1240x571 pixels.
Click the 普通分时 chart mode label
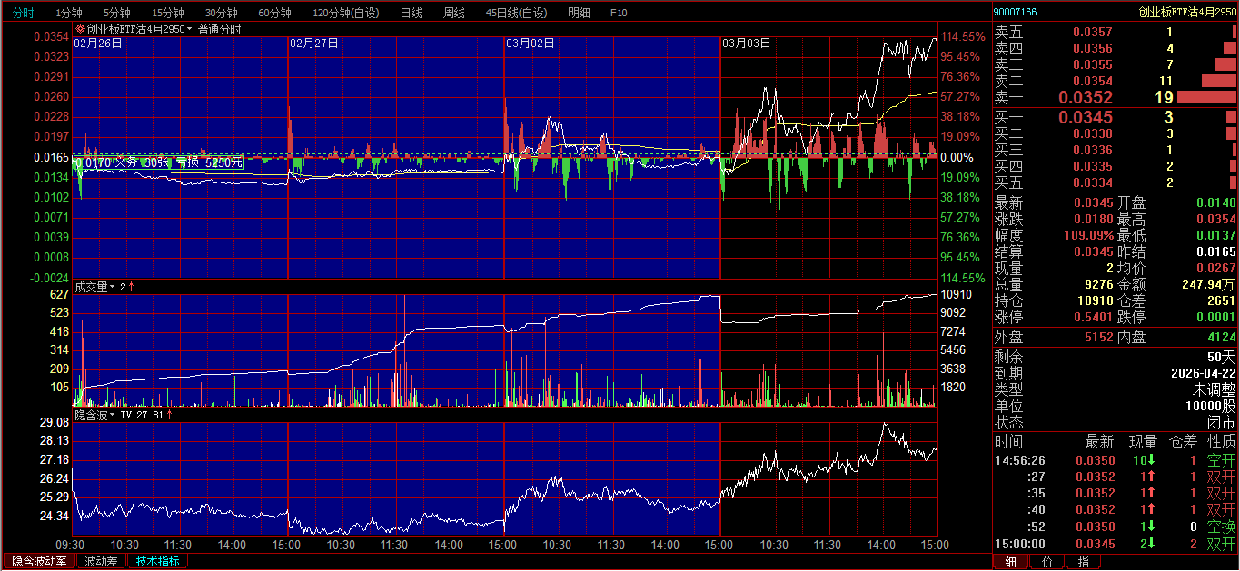pos(220,29)
